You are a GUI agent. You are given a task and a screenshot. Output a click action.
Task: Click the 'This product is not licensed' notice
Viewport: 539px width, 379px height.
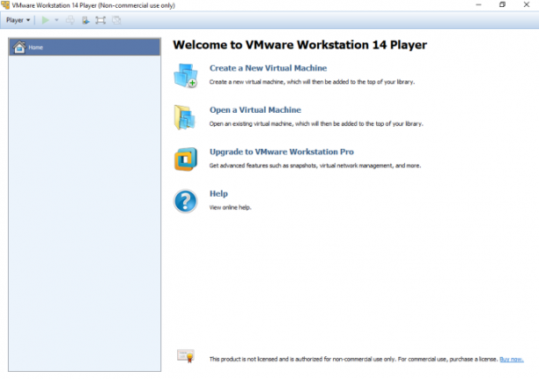click(x=354, y=360)
